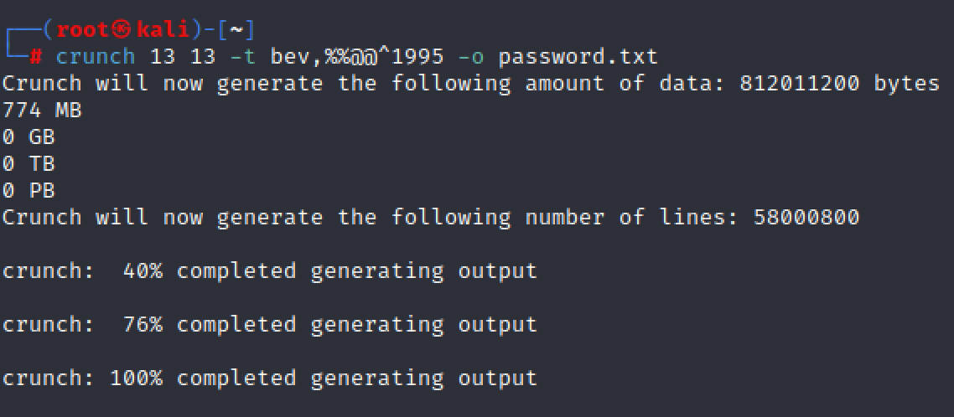
Task: Click the 0 TB size line
Action: [29, 164]
